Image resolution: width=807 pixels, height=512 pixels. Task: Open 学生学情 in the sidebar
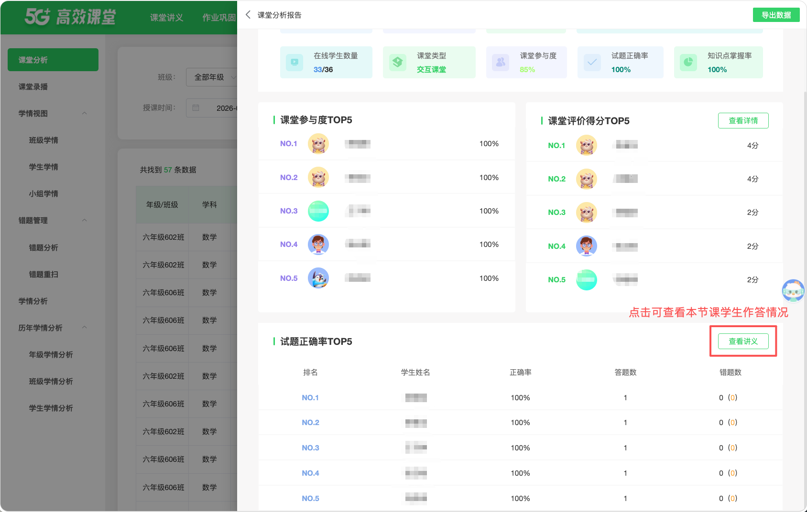(x=44, y=167)
